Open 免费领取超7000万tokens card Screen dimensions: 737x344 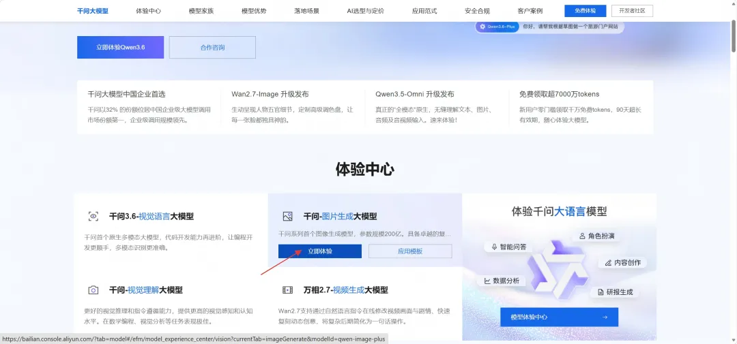(581, 107)
